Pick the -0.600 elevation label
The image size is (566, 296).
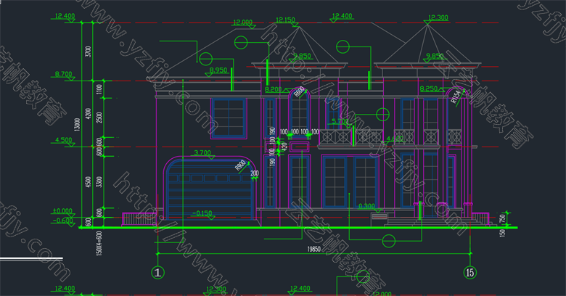[63, 221]
